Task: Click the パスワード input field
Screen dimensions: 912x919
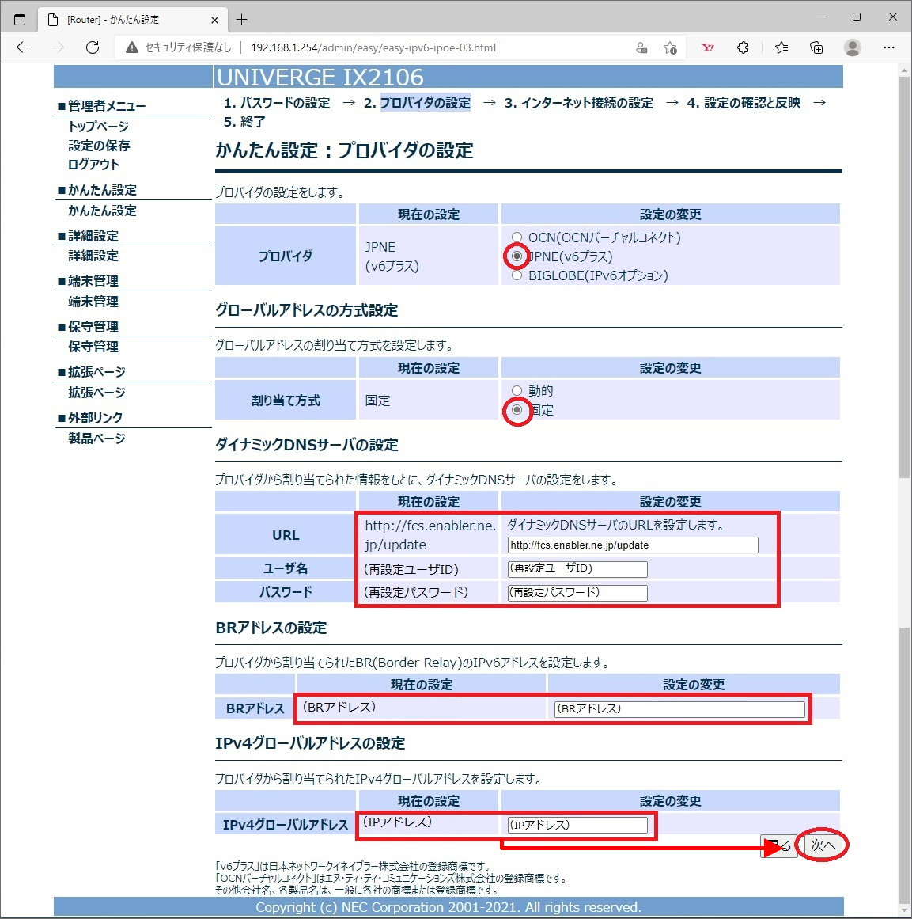Action: point(577,593)
